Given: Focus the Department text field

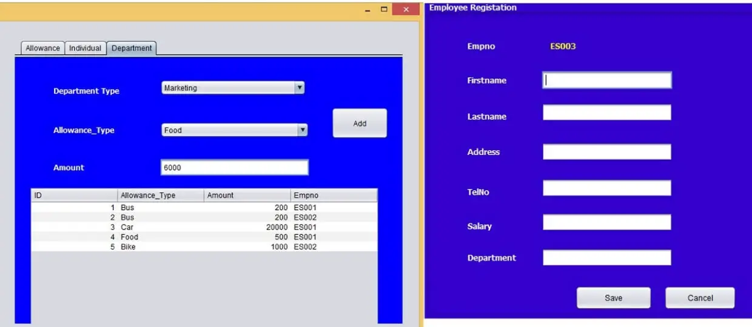Looking at the screenshot, I should click(606, 258).
